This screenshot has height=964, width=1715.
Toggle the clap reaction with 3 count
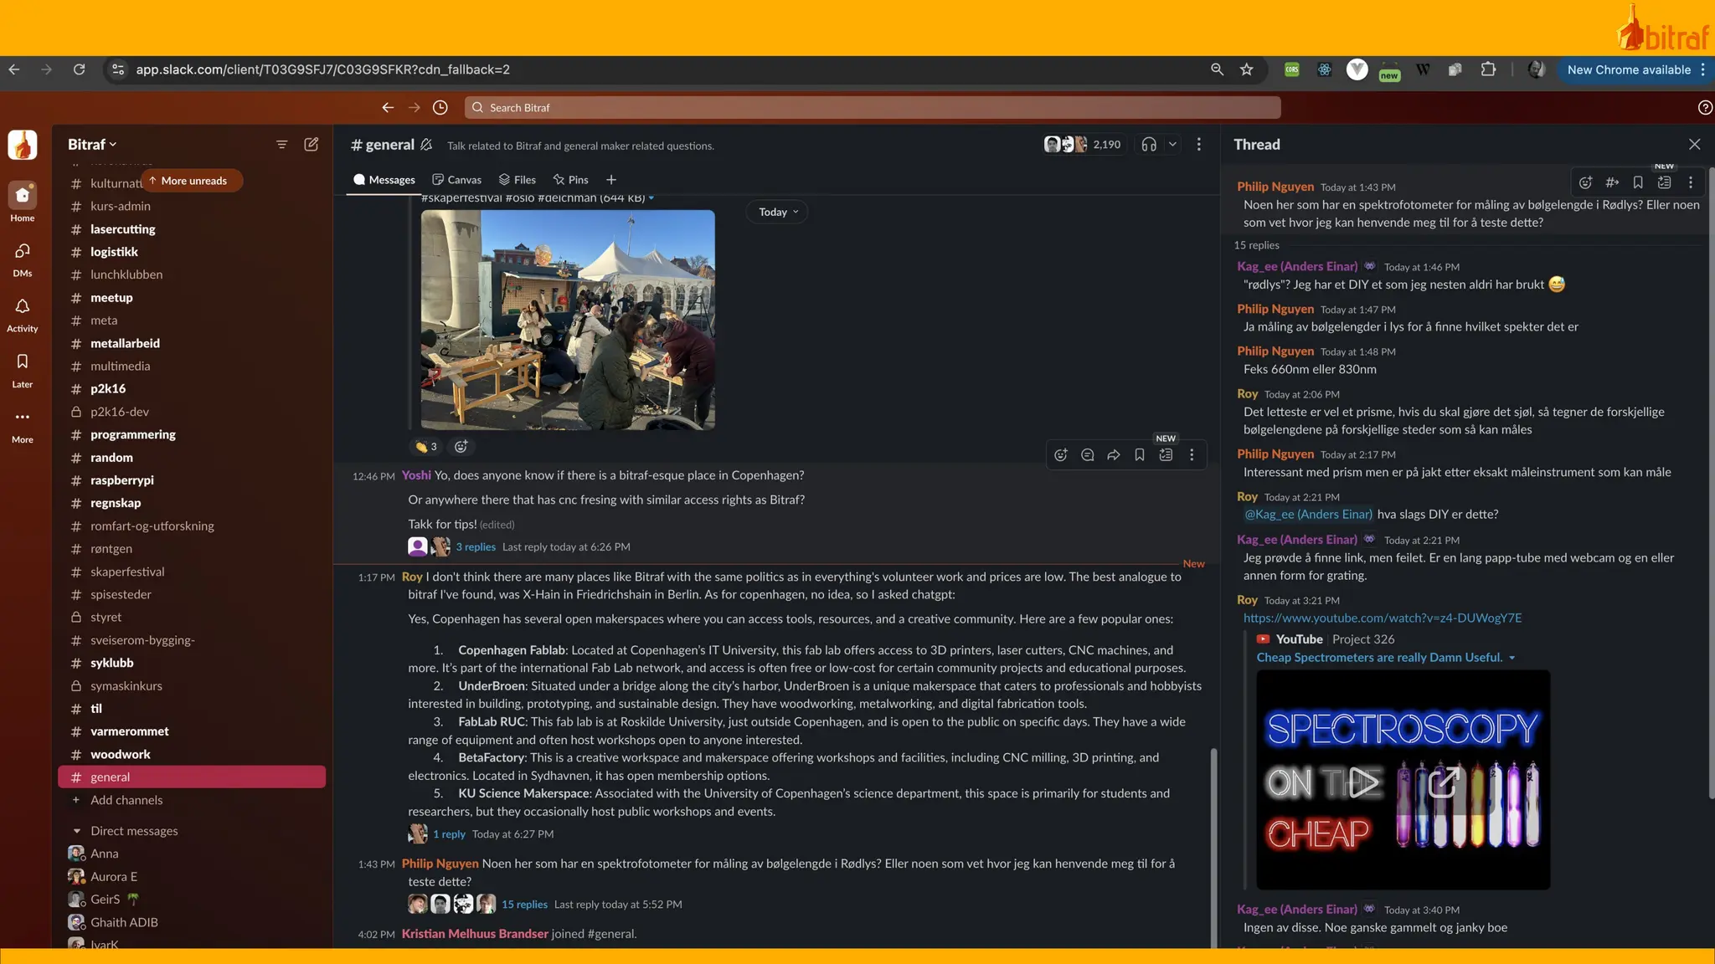click(425, 447)
